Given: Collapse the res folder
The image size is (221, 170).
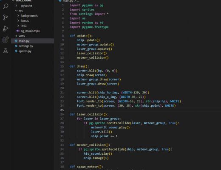Looking at the screenshot, I should pos(16,11).
